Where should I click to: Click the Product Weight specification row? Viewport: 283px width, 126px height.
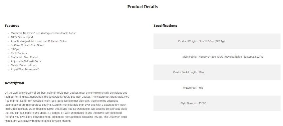tap(217, 41)
